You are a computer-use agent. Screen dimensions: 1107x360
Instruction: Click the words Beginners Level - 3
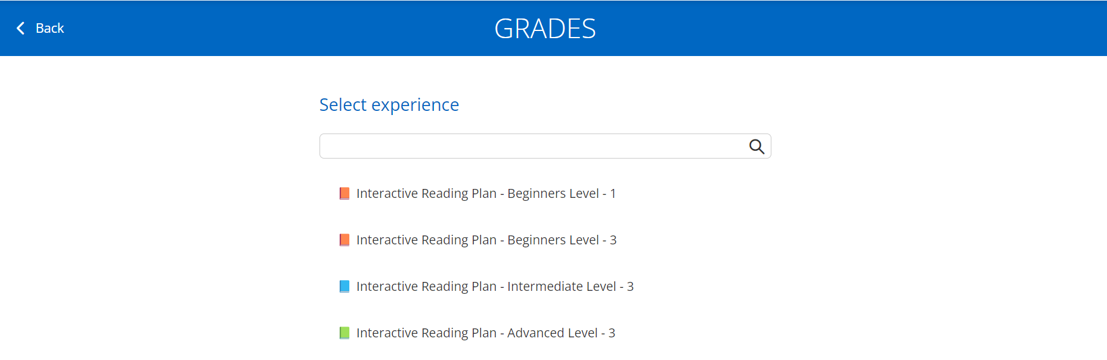(x=562, y=240)
